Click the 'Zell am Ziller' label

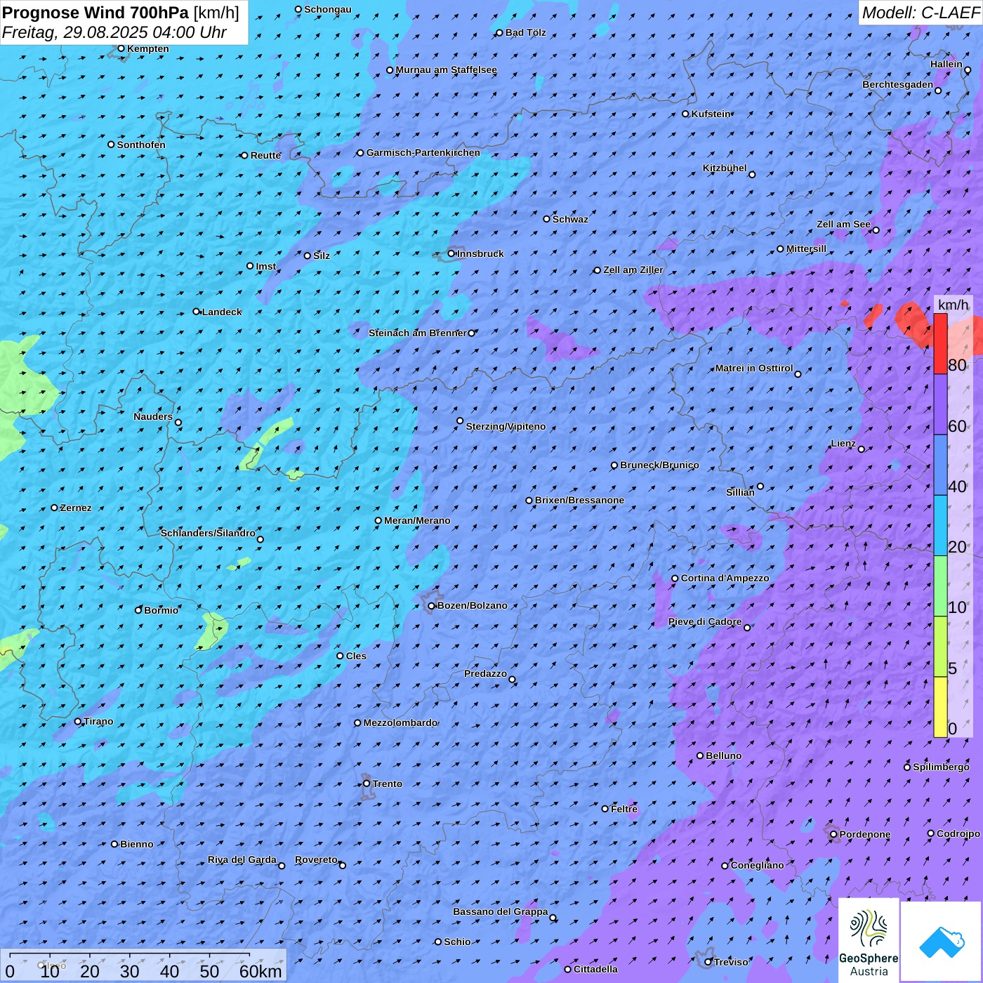pos(633,270)
